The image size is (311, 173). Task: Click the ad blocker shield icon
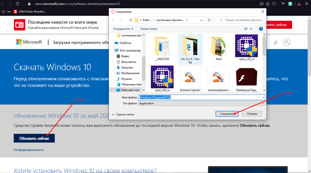(268, 4)
